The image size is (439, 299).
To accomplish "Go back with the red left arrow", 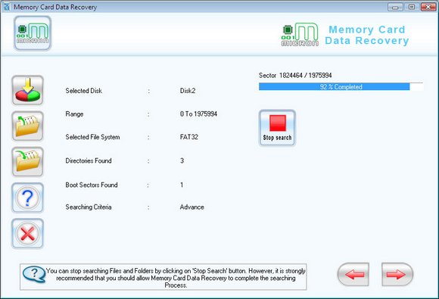I will 353,274.
